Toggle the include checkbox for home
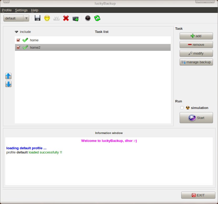 tap(18, 40)
